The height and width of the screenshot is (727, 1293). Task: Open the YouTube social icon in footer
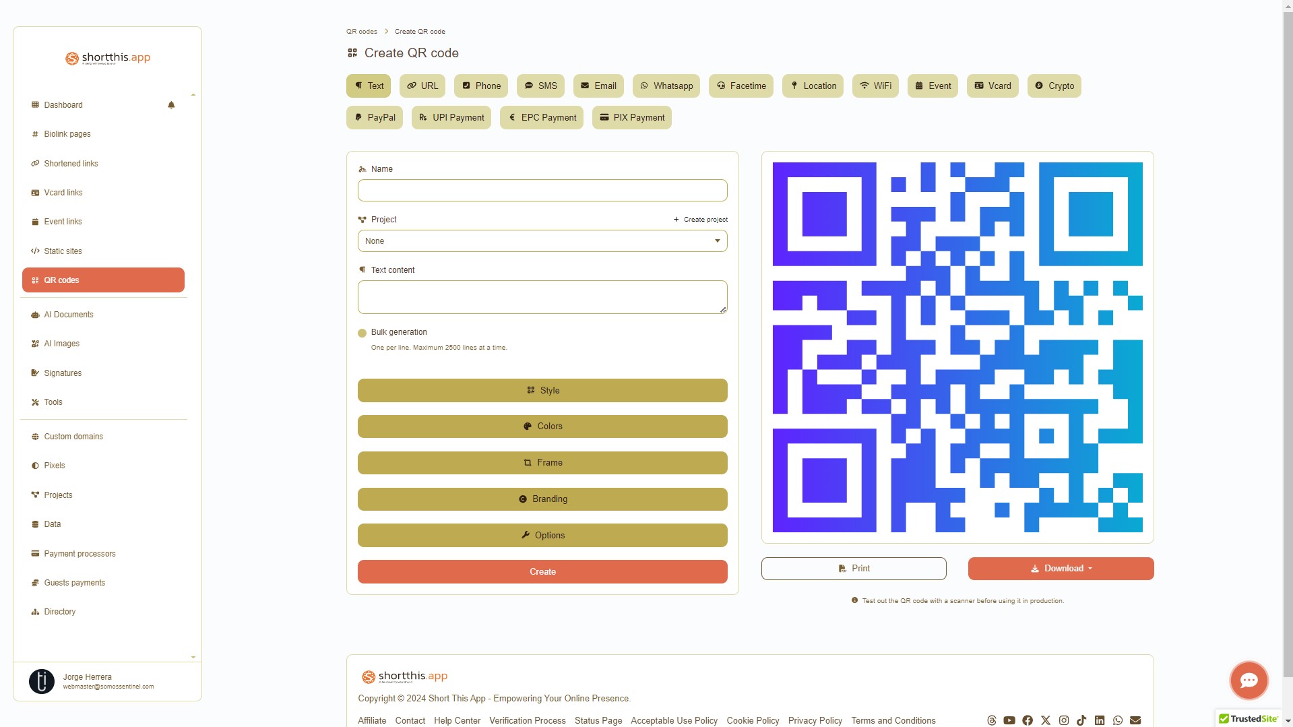[x=1009, y=720]
